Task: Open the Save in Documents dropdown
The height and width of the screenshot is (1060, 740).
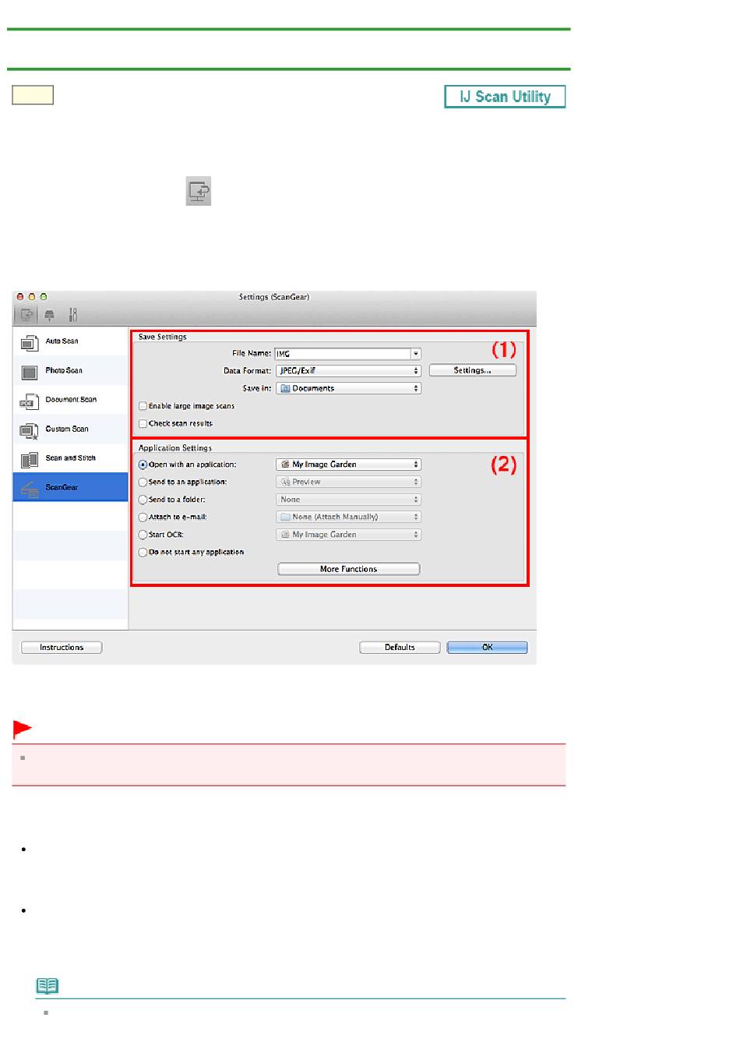Action: pyautogui.click(x=349, y=388)
